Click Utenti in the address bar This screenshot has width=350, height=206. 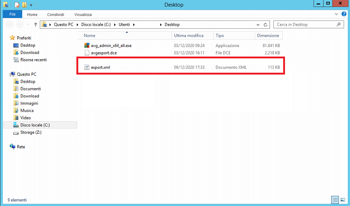124,25
